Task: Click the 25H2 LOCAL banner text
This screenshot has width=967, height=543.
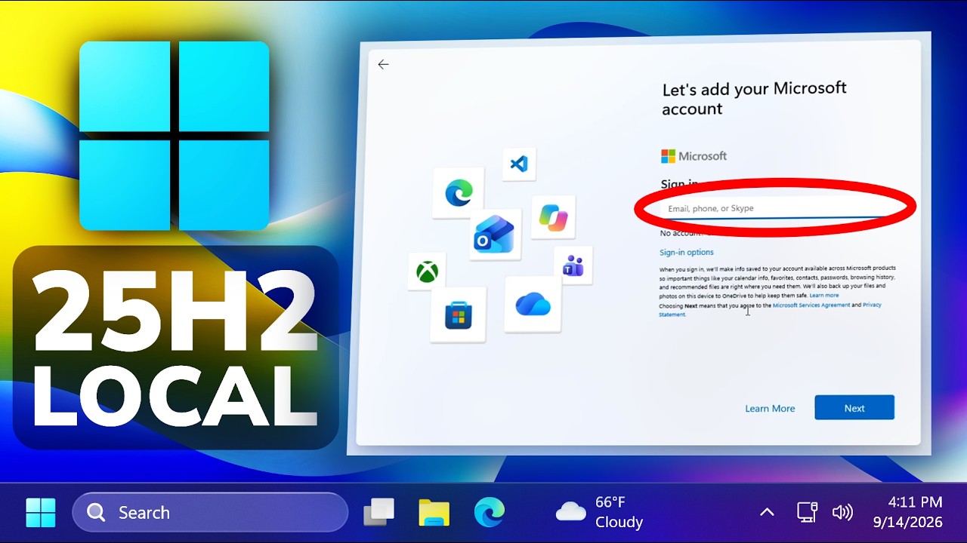Action: [175, 347]
